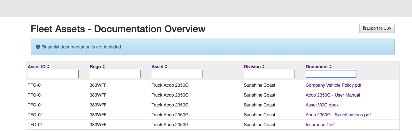
Task: Sort by Rego column arrows
Action: pyautogui.click(x=103, y=67)
